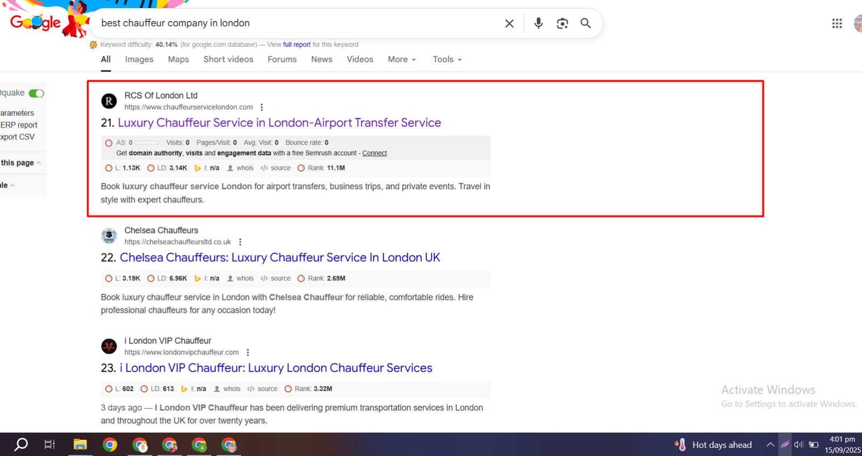Click the voice search microphone icon

point(538,23)
